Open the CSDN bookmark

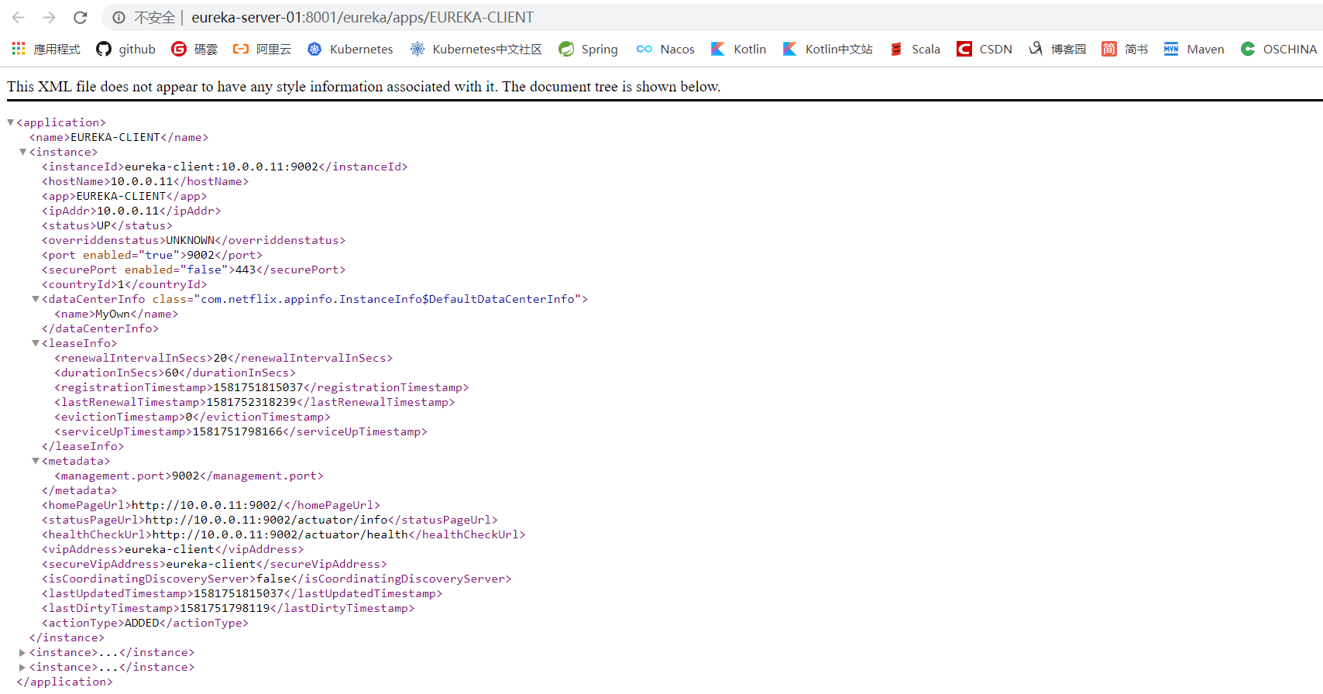985,49
